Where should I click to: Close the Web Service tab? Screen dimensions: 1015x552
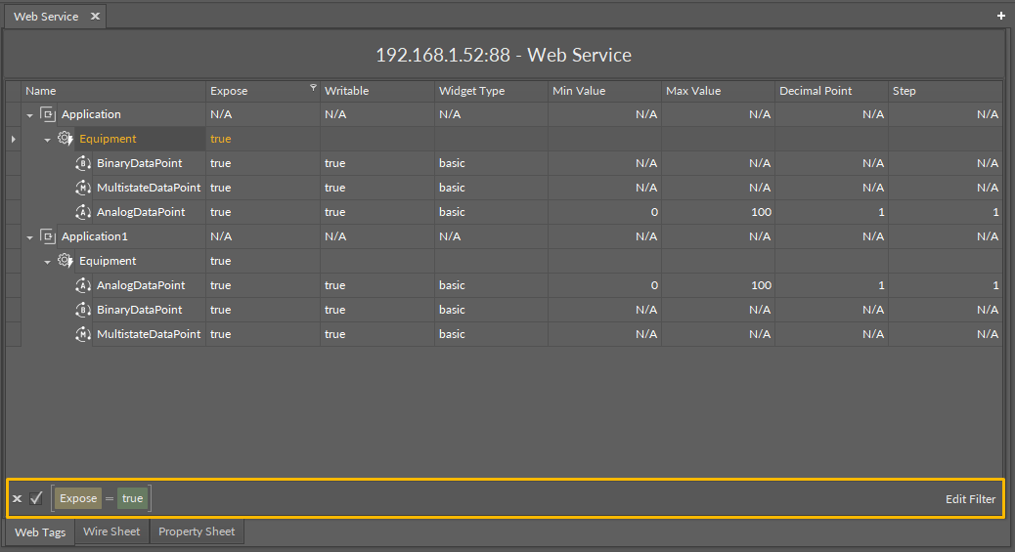tap(95, 17)
